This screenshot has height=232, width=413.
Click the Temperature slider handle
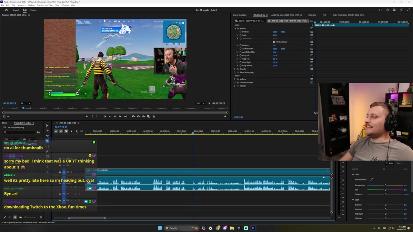coord(385,185)
